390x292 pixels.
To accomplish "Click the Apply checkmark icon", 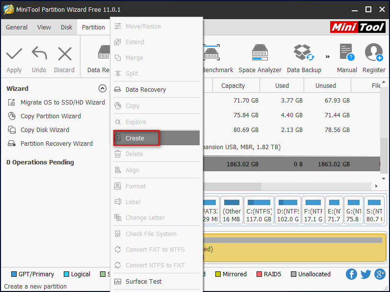I will point(14,54).
